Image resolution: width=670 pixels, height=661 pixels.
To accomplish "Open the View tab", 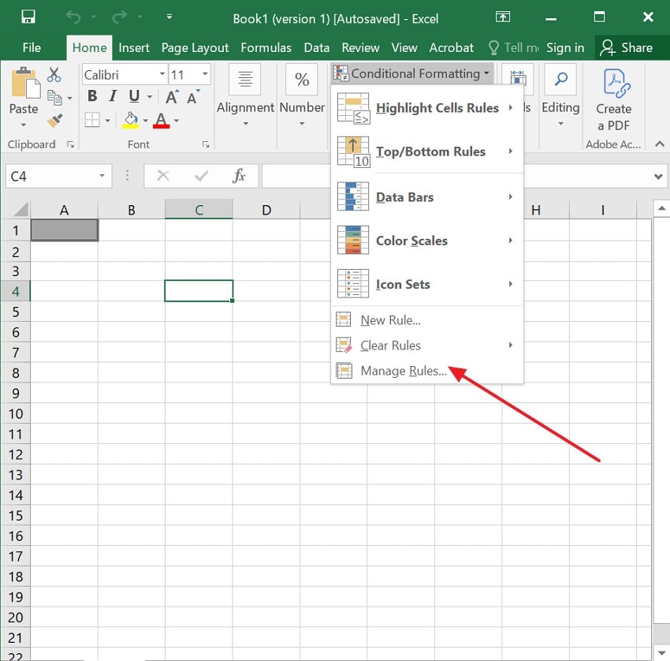I will [x=404, y=47].
